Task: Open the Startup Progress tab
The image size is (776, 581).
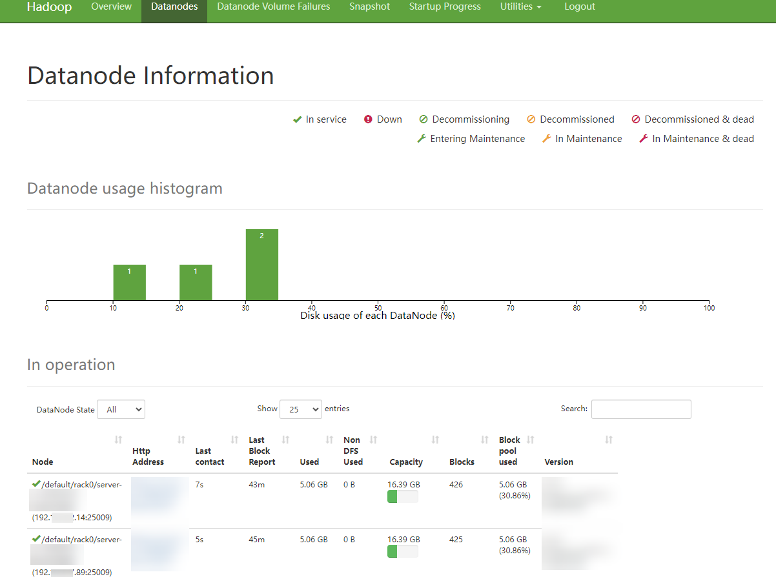Action: point(445,6)
